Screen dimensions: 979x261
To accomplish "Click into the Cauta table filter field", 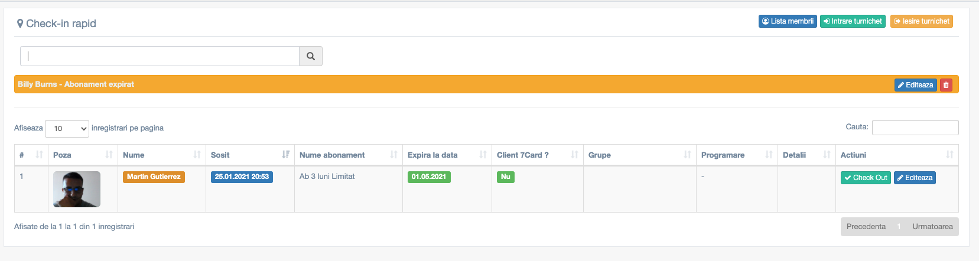I will [915, 128].
